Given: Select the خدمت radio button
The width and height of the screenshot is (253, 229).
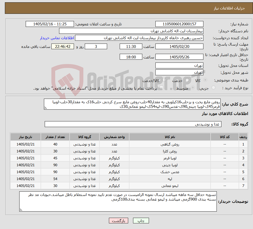Looking at the screenshot, I should coord(187,80).
